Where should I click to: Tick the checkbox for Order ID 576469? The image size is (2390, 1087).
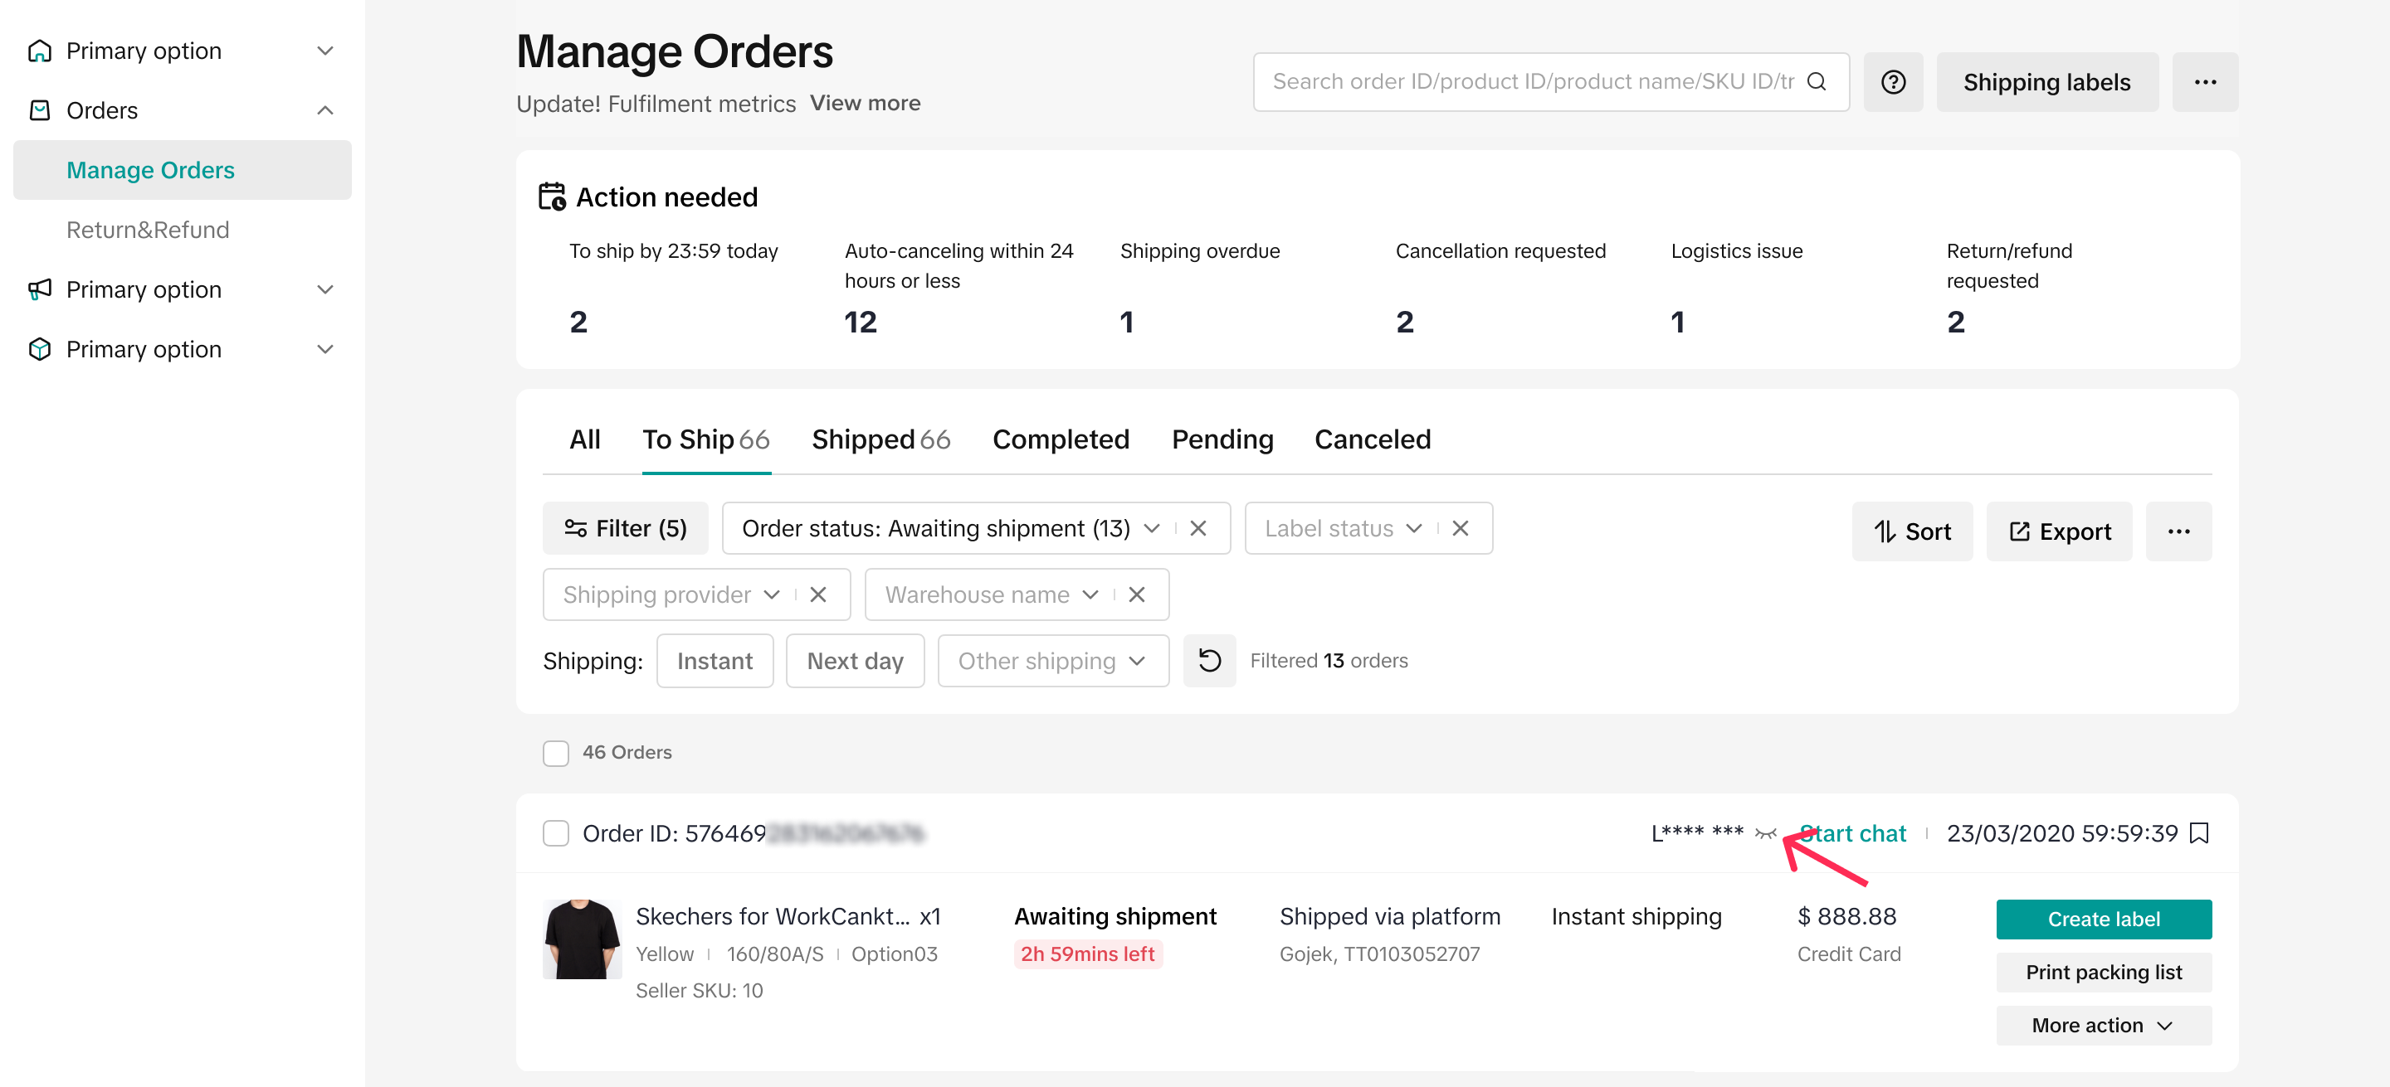556,833
